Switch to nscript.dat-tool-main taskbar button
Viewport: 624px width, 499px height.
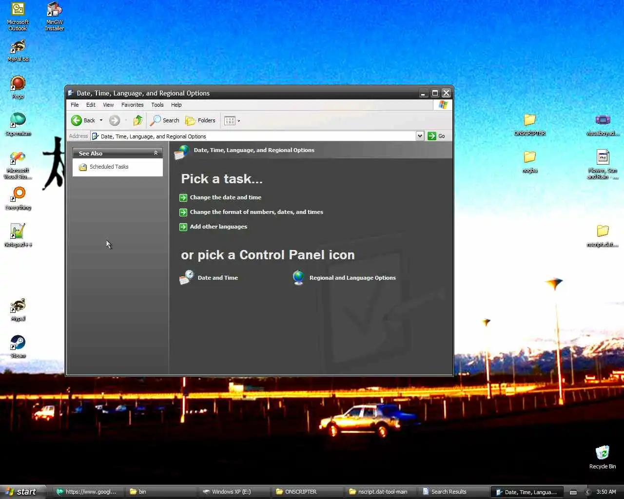coord(380,492)
